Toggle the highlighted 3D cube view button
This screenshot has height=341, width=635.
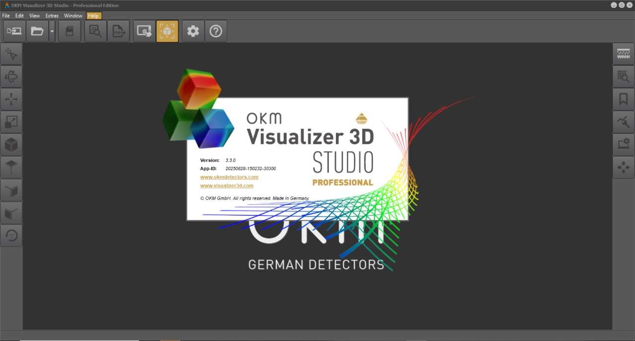click(167, 31)
